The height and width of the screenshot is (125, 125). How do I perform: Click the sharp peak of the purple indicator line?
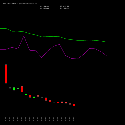point(24,36)
